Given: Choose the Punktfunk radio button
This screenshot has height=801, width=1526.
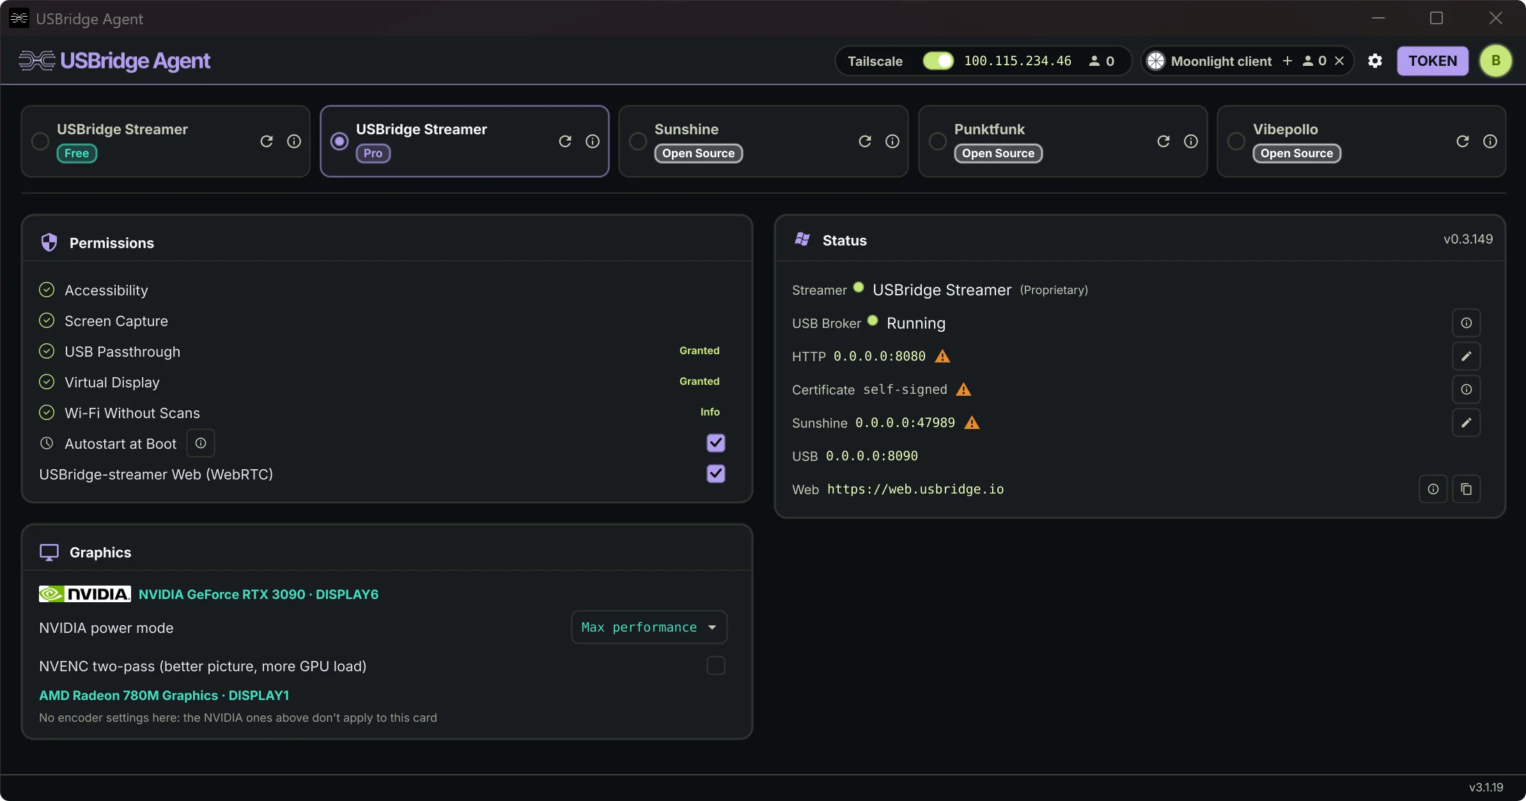Looking at the screenshot, I should tap(938, 141).
